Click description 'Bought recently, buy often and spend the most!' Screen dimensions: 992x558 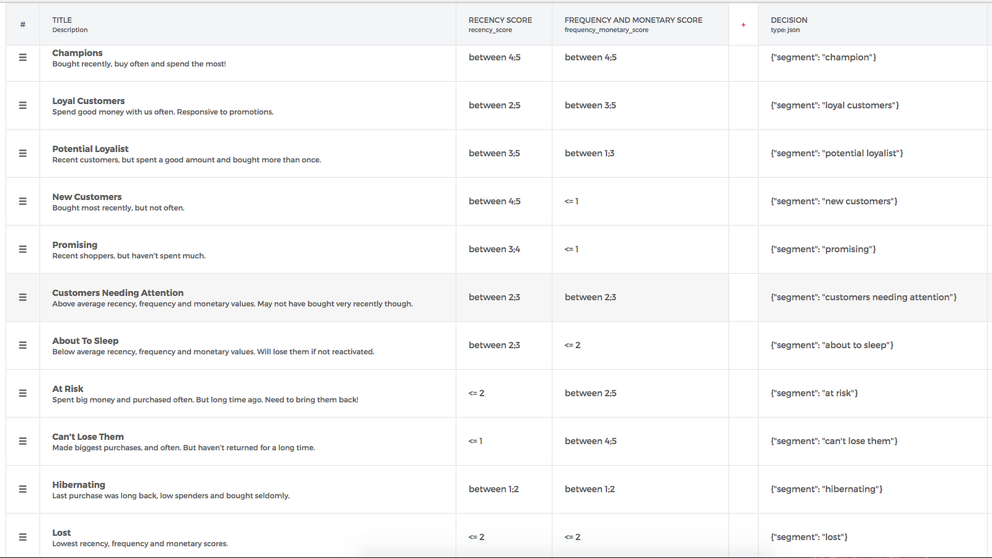pyautogui.click(x=139, y=64)
